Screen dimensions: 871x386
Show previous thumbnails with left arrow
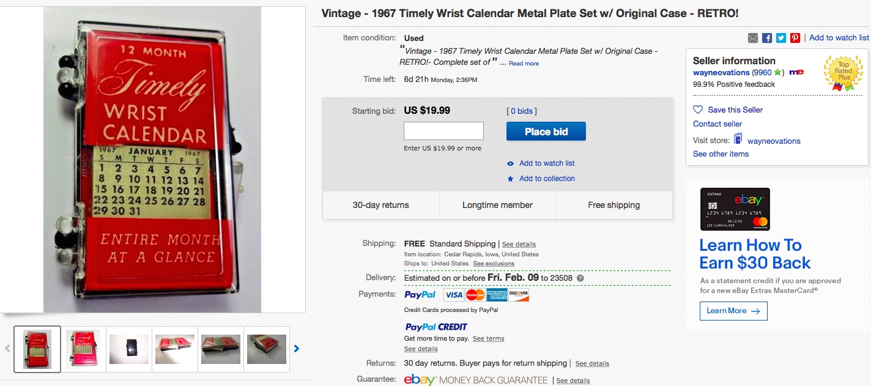7,349
